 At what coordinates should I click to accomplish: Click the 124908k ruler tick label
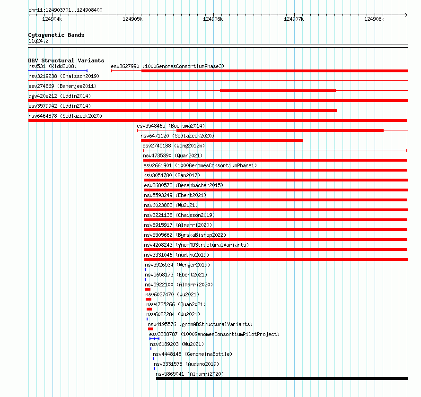(x=374, y=19)
